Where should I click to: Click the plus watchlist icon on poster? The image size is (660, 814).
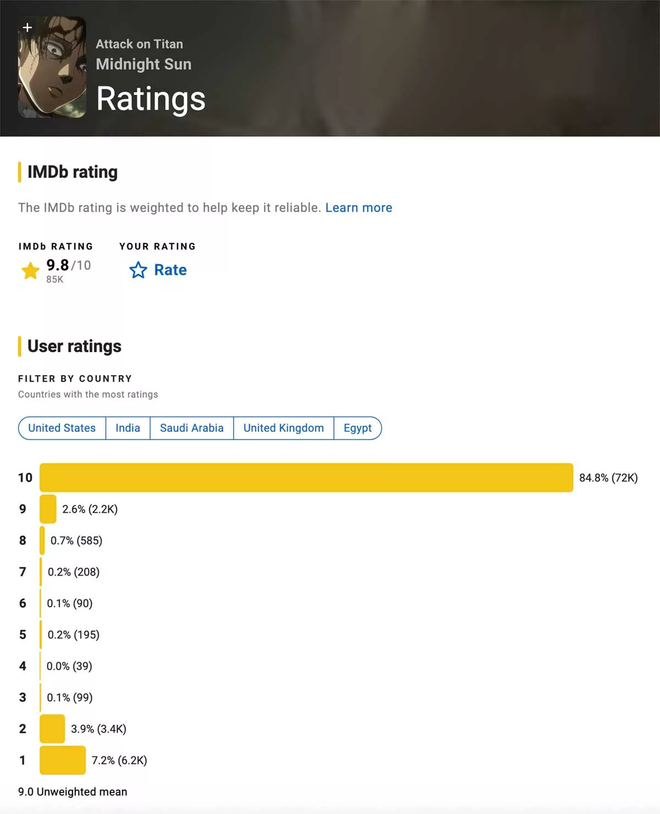28,28
